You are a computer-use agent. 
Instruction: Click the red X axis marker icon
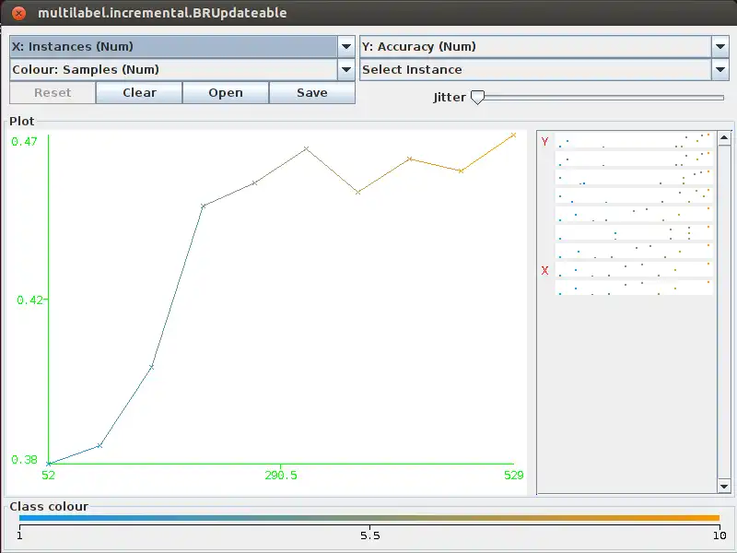click(x=544, y=271)
